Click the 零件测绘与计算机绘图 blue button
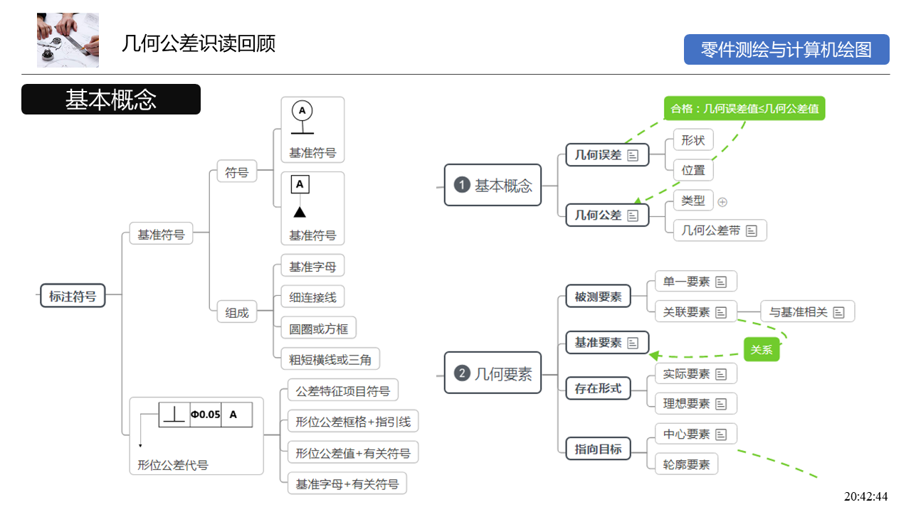 click(x=786, y=50)
